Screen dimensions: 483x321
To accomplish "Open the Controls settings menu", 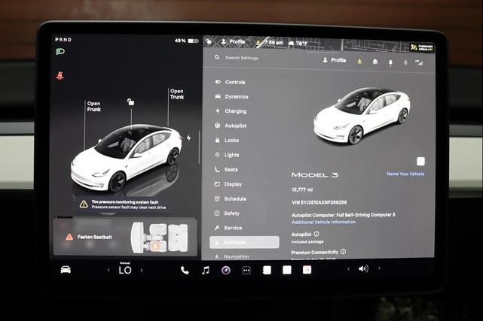I will [x=231, y=82].
